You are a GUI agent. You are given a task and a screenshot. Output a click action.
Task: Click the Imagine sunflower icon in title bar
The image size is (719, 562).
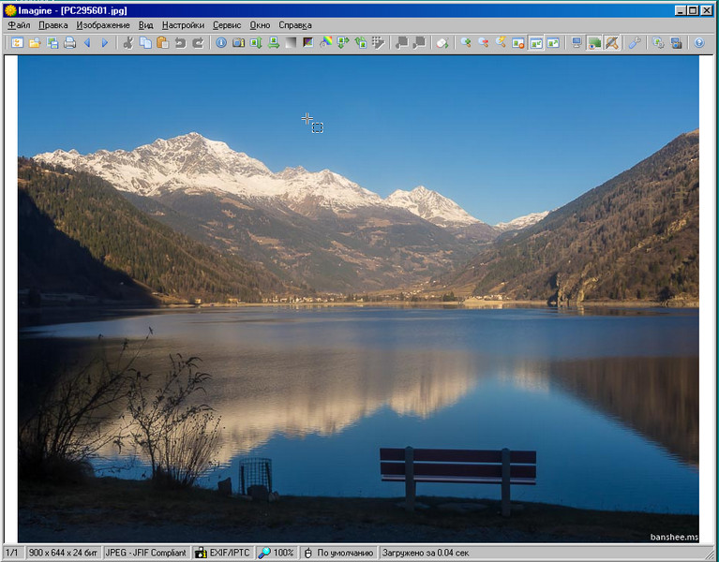click(x=10, y=10)
